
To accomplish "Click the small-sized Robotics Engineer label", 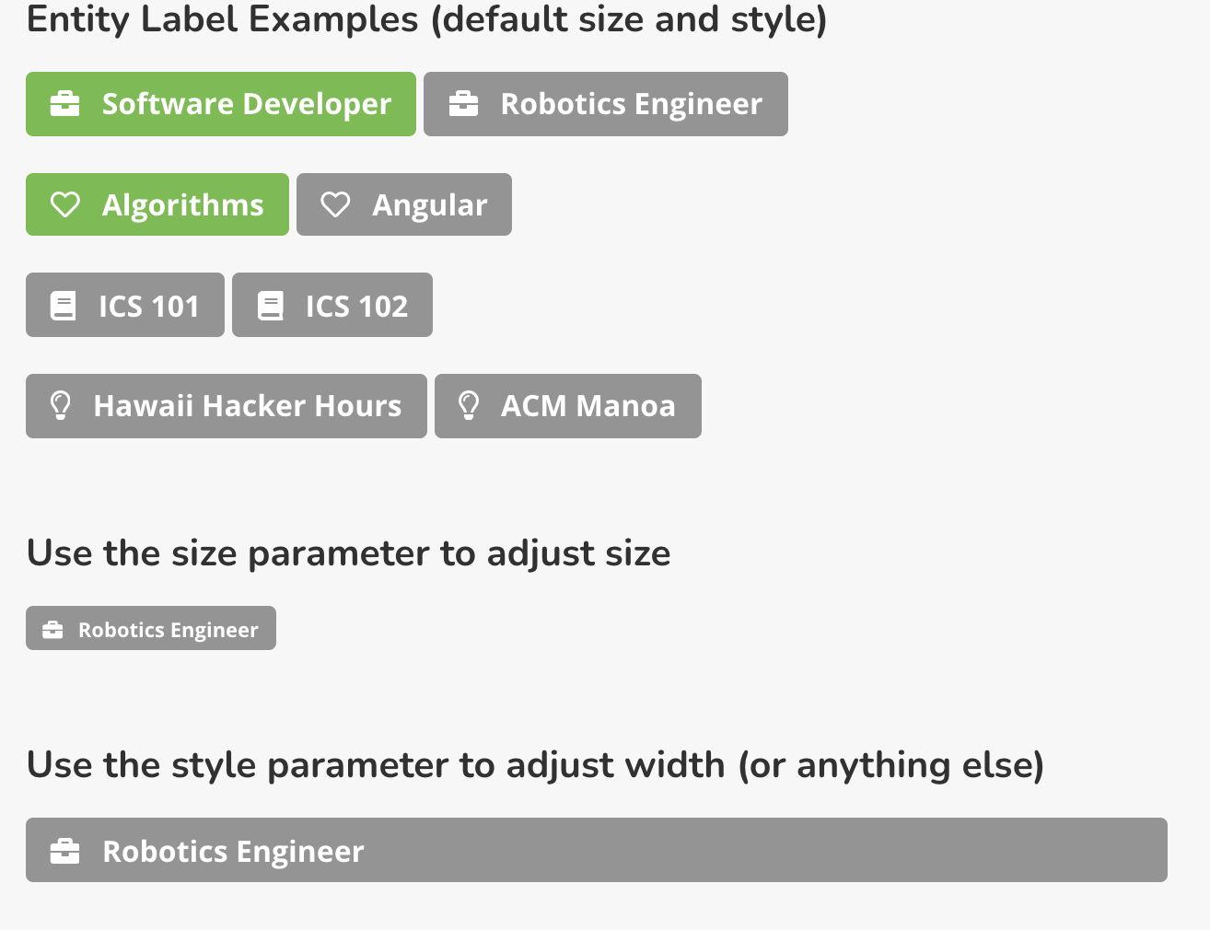I will 151,628.
